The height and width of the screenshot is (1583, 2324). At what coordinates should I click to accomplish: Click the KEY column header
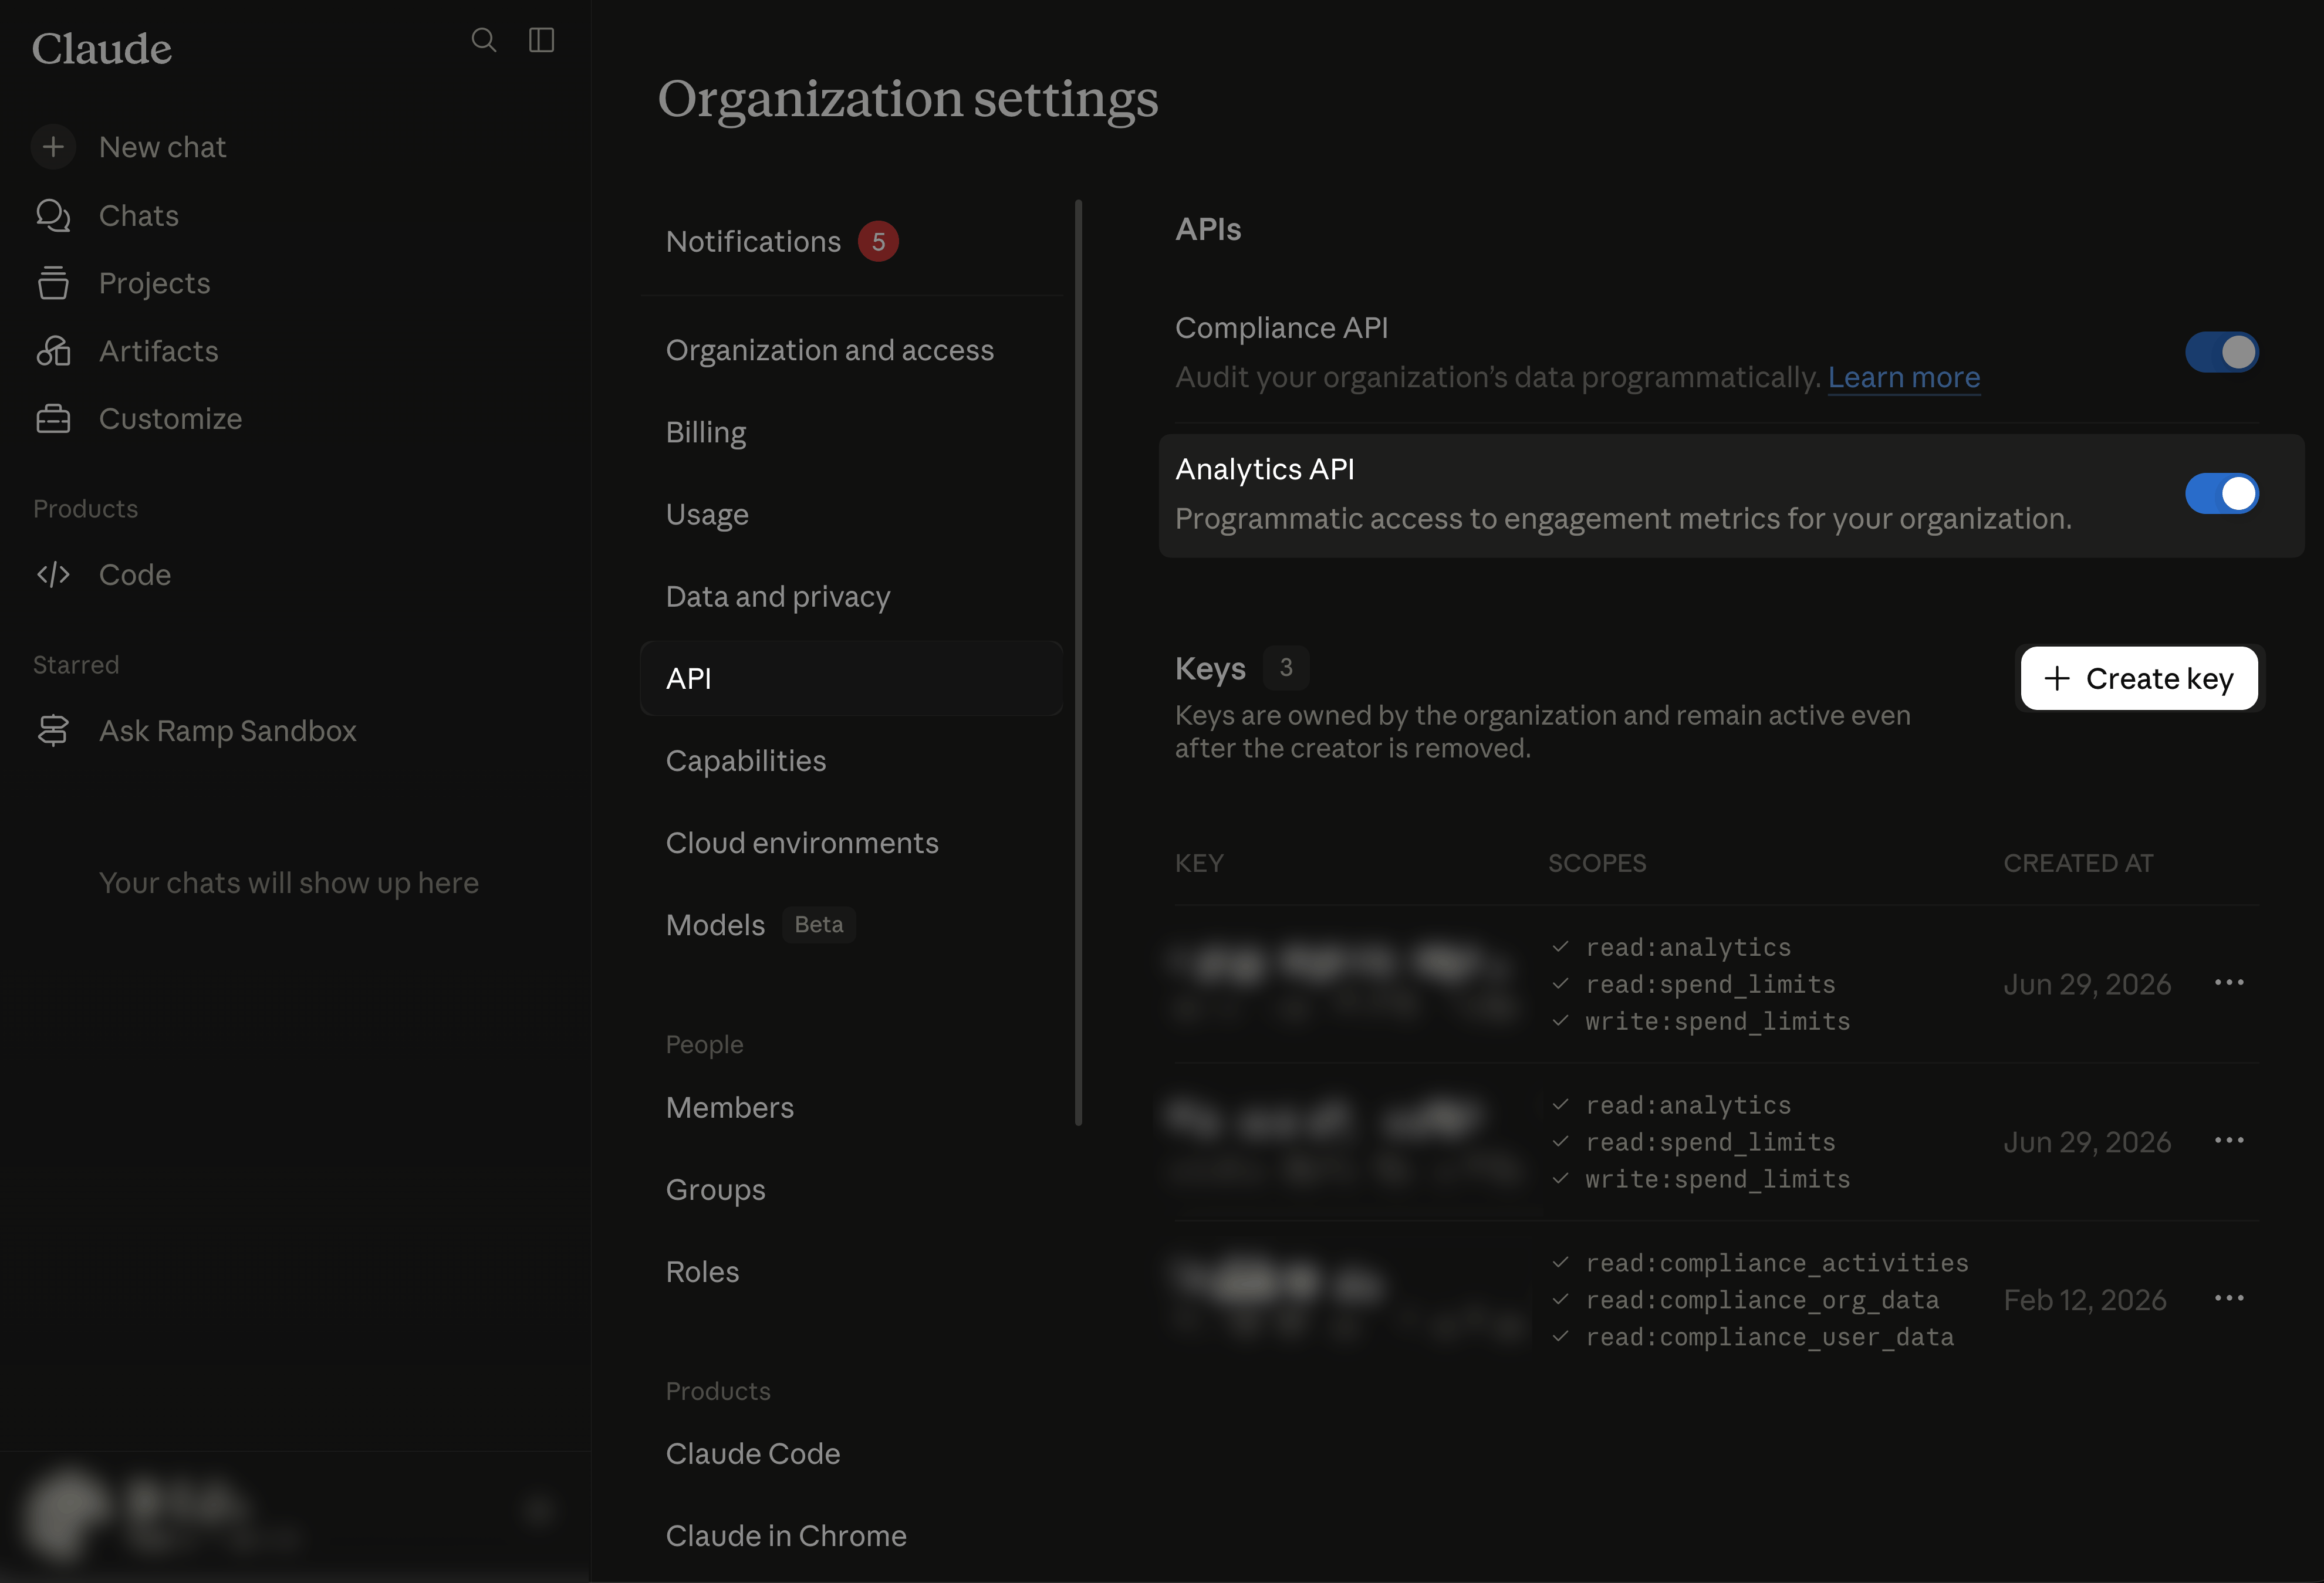(x=1199, y=863)
